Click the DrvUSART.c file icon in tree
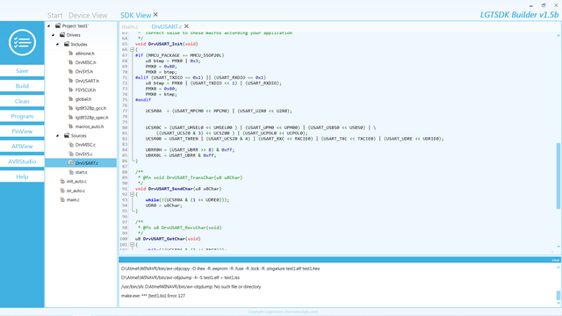The height and width of the screenshot is (316, 562). pos(70,163)
